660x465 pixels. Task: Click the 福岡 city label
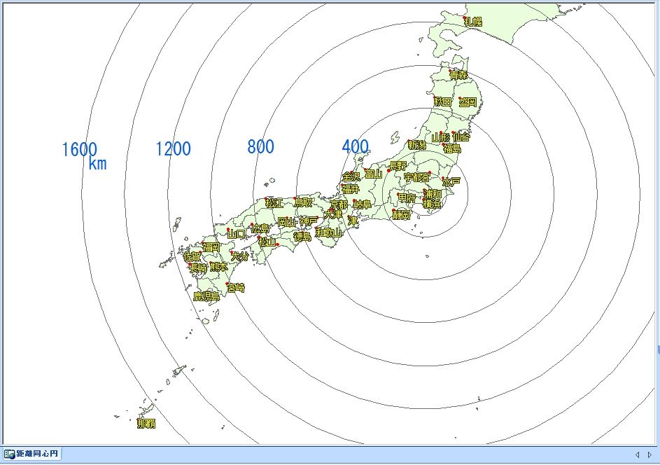211,248
